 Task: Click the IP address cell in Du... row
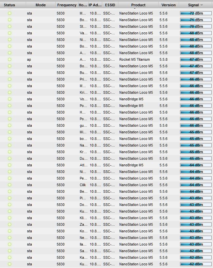coord(95,158)
